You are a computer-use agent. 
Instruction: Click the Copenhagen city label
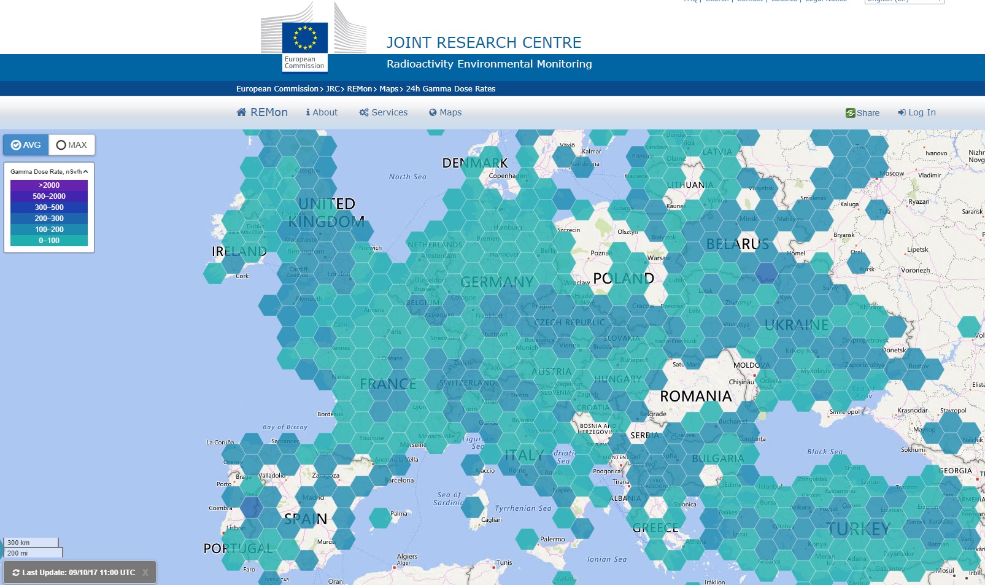pyautogui.click(x=508, y=176)
